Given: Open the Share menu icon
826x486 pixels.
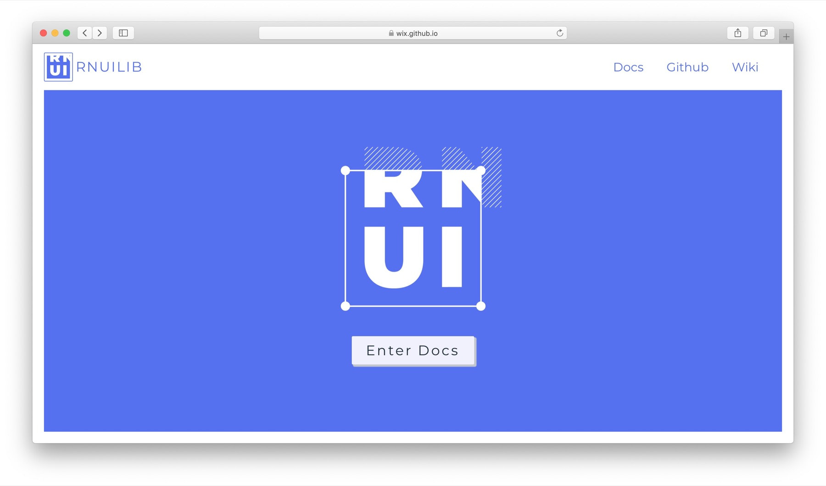Looking at the screenshot, I should click(x=738, y=33).
